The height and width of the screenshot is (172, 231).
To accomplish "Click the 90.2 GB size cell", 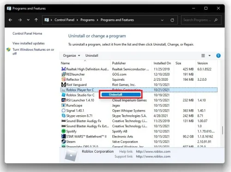I will 188,136.
